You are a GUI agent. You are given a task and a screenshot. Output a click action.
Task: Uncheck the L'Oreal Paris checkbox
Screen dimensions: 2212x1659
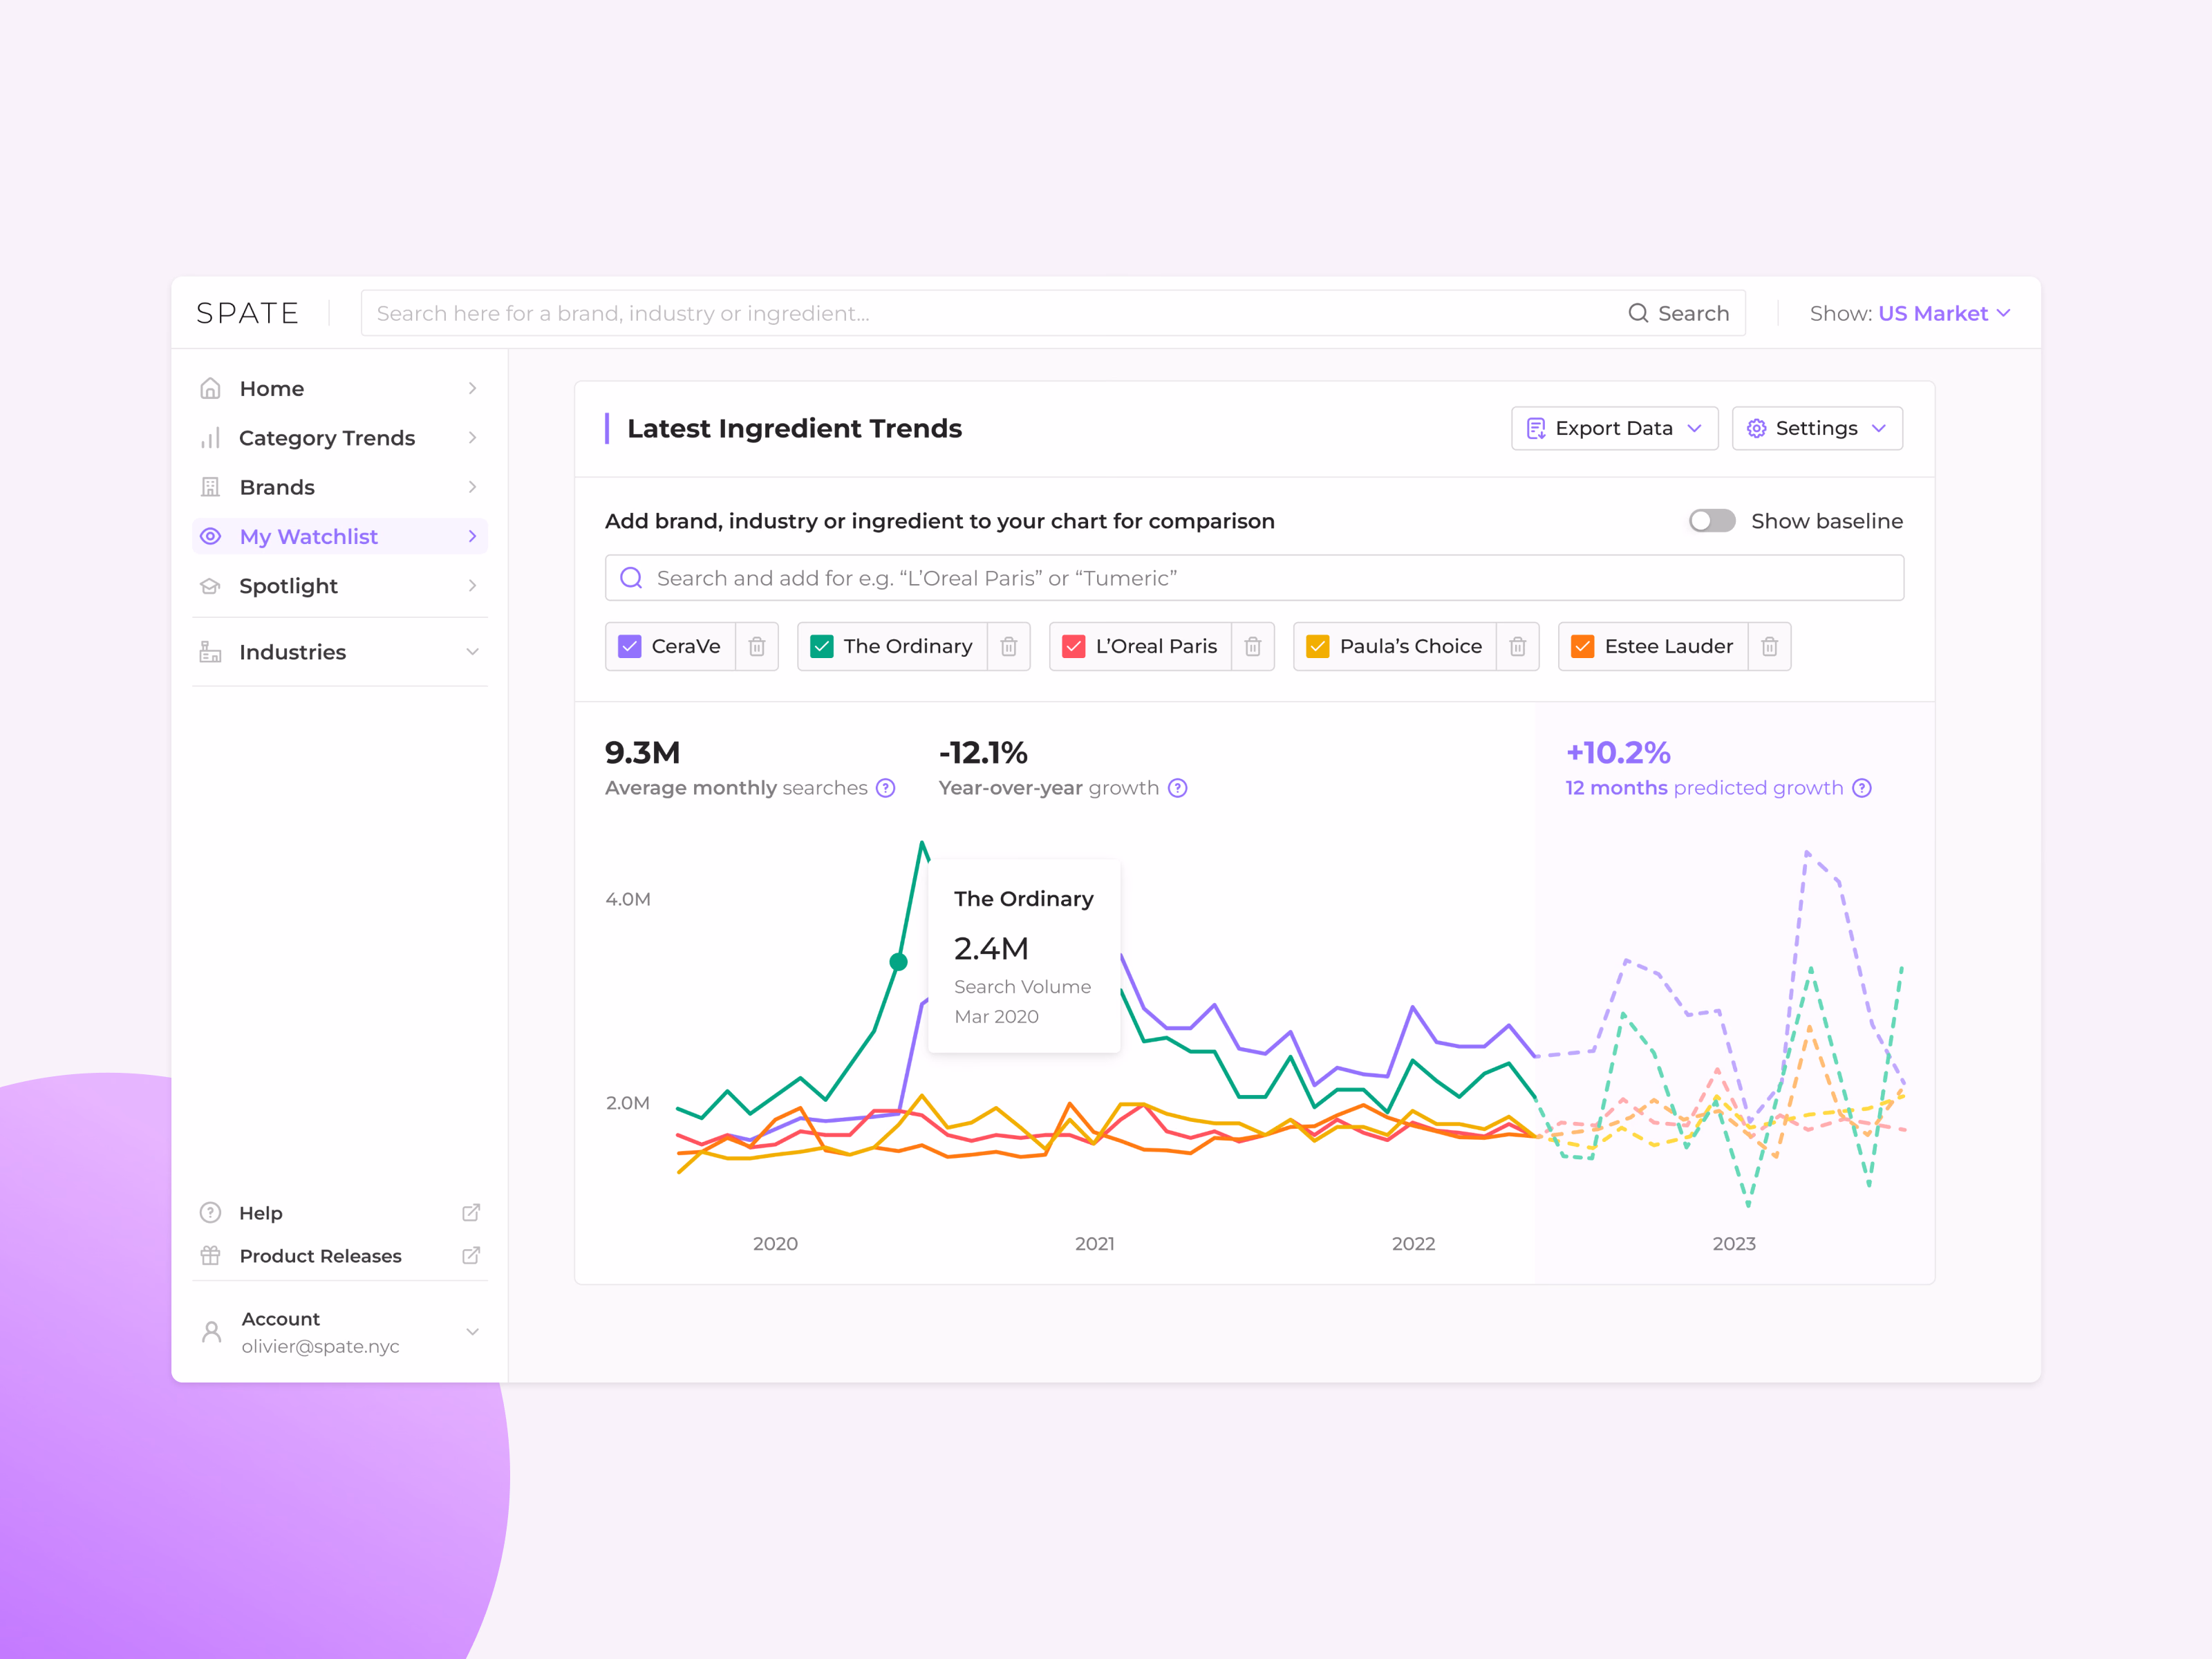point(1074,647)
